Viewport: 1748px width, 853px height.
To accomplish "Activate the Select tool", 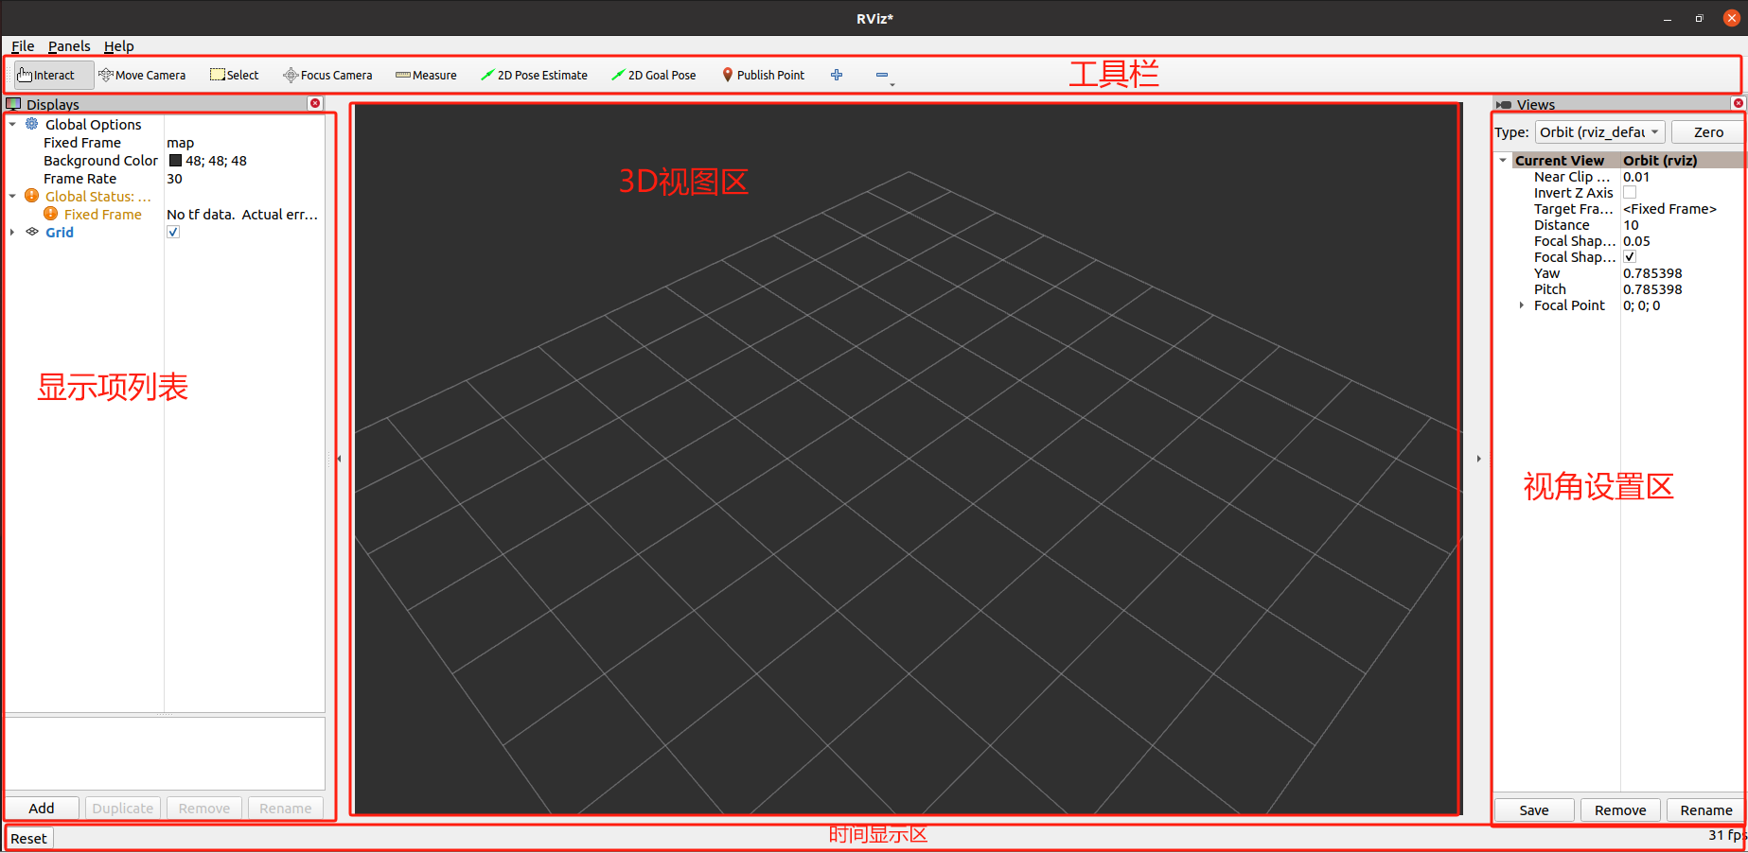I will click(x=233, y=75).
